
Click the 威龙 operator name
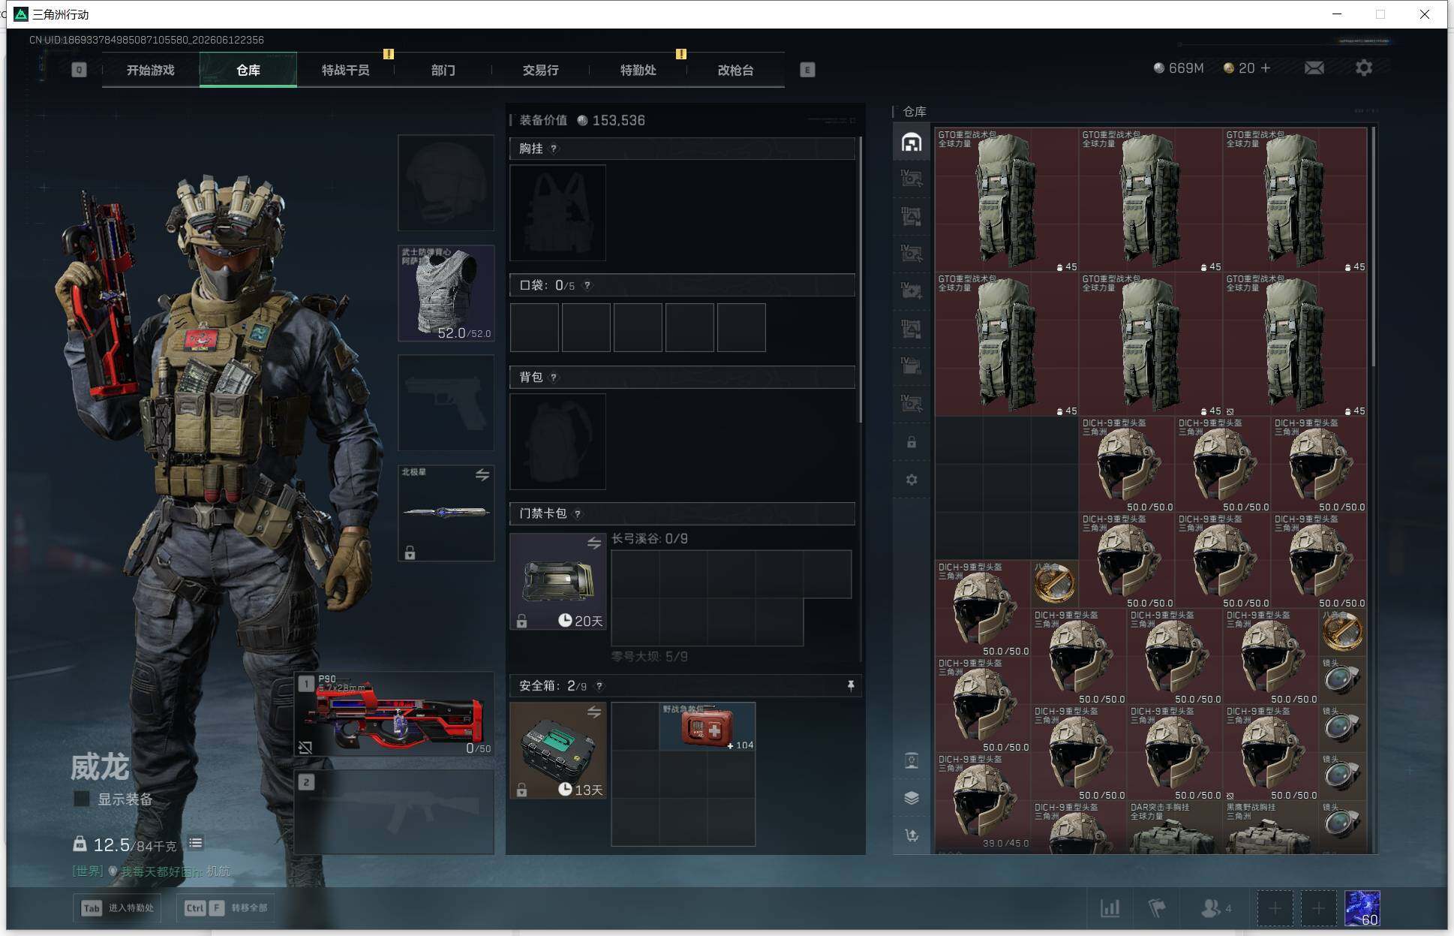pyautogui.click(x=100, y=766)
